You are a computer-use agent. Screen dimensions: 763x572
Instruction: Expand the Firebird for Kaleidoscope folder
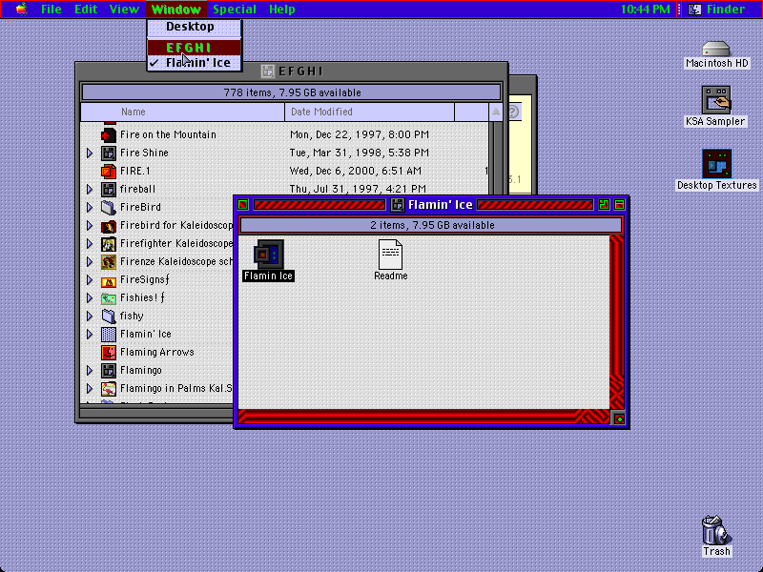pyautogui.click(x=90, y=225)
